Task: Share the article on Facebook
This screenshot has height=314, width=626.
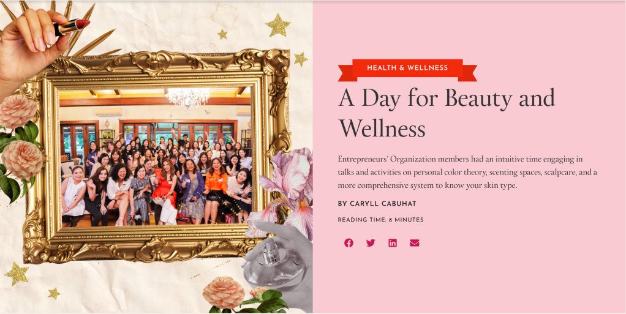Action: click(x=349, y=243)
